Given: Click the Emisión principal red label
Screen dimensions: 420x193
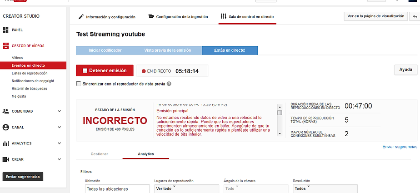Looking at the screenshot, I should (x=173, y=111).
